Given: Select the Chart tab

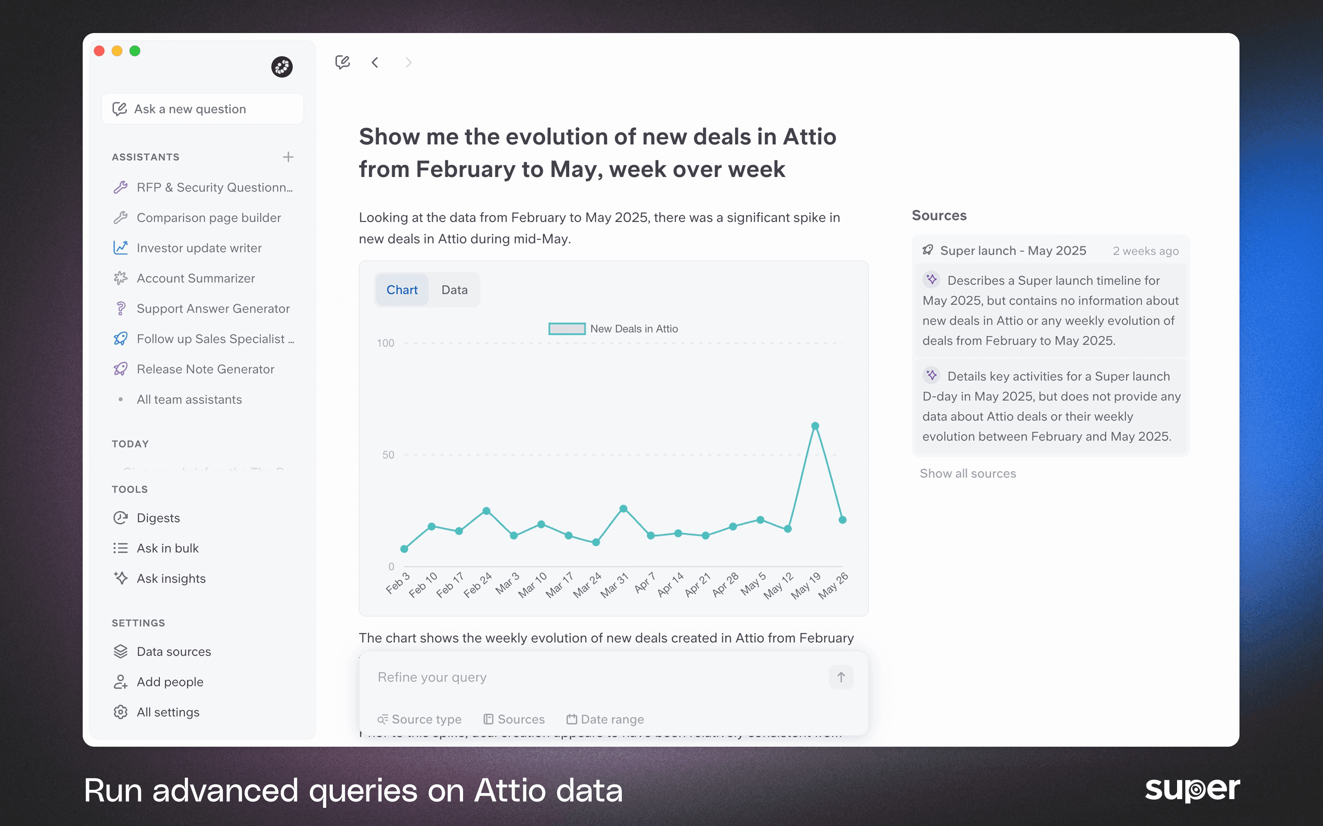Looking at the screenshot, I should [402, 290].
